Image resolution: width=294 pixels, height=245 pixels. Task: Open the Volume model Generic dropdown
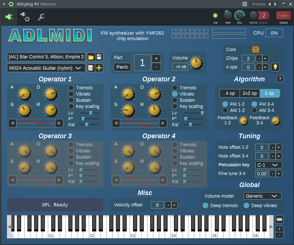(x=262, y=196)
